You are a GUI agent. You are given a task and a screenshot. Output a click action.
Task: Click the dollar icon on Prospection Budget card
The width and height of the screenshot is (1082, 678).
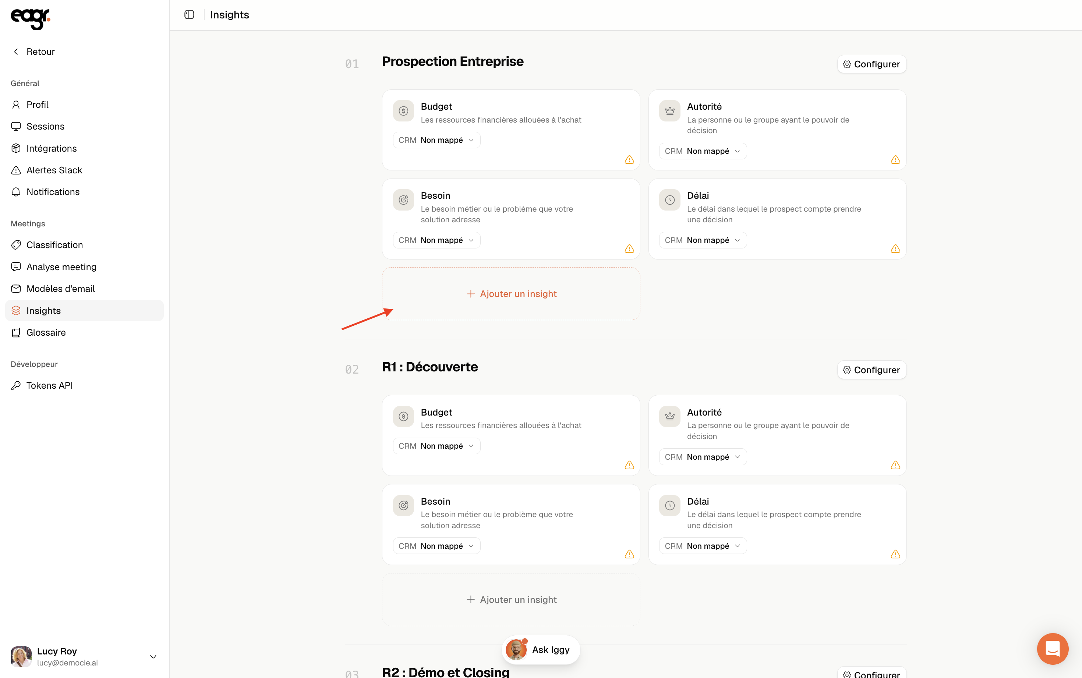(x=403, y=111)
